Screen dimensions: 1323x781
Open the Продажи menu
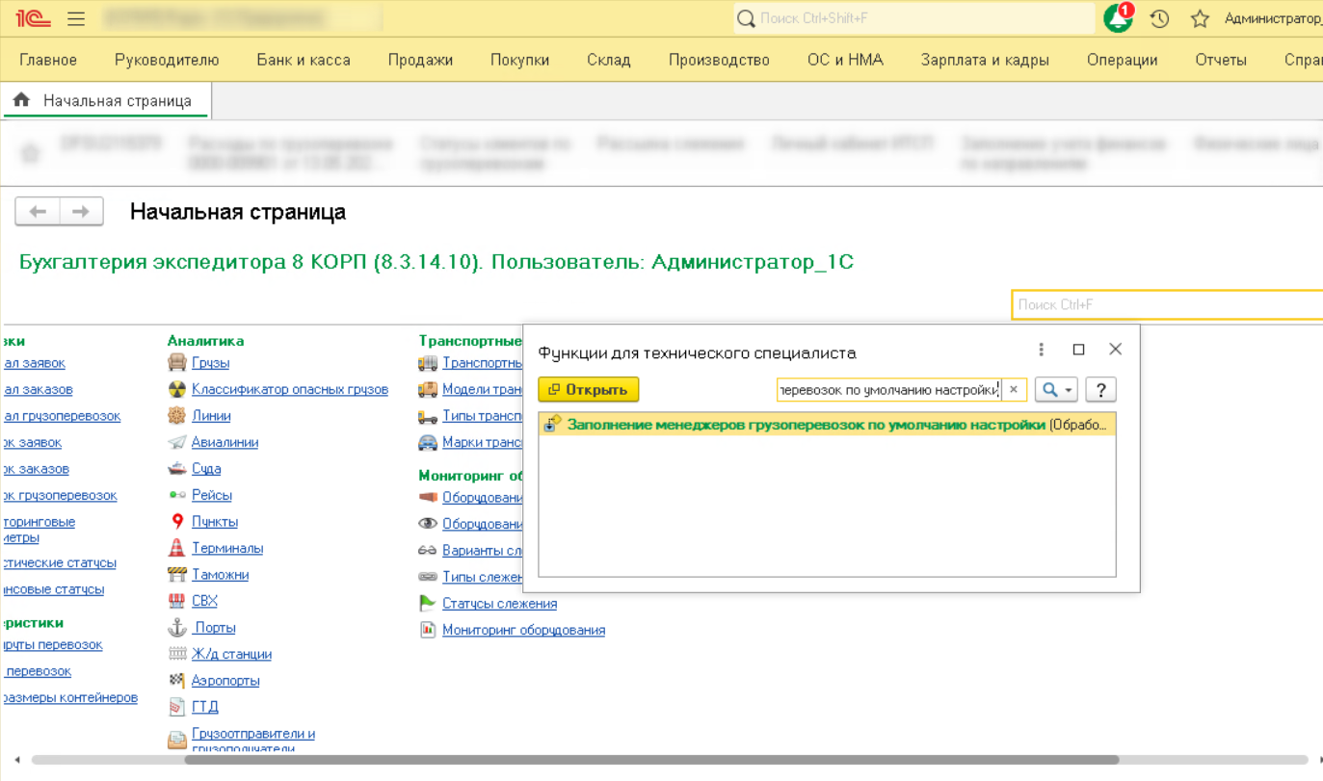(x=420, y=60)
